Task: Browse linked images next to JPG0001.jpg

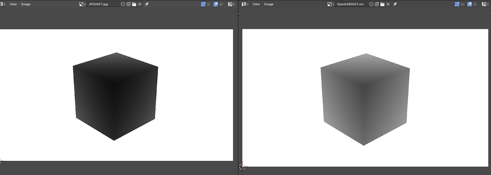Action: (x=83, y=4)
